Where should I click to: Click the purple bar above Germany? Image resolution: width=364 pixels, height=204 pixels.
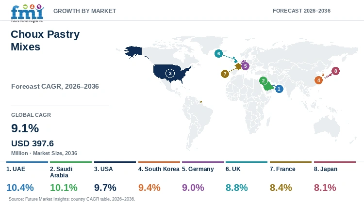pyautogui.click(x=203, y=162)
